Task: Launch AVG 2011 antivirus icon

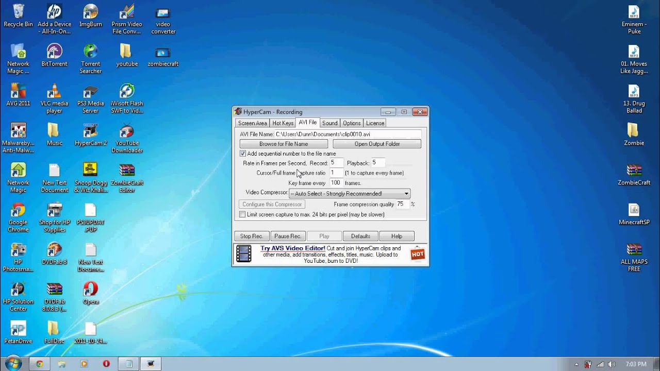Action: click(18, 95)
